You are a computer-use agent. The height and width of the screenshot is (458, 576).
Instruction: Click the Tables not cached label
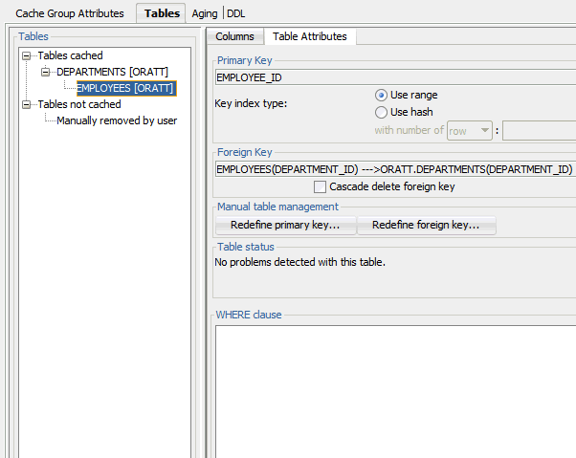coord(79,104)
